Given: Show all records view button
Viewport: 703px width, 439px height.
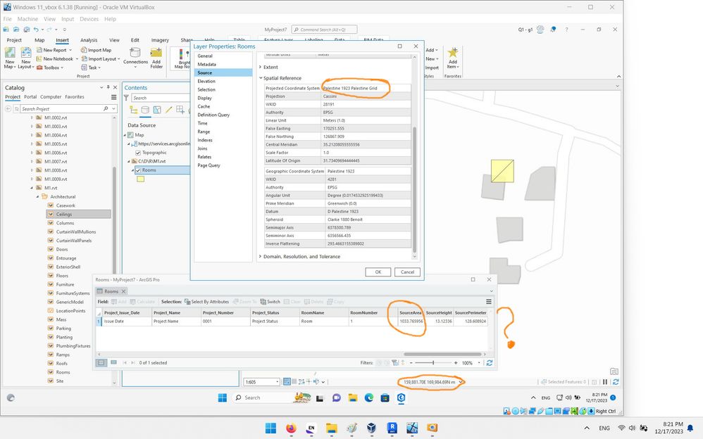Looking at the screenshot, I should 101,363.
